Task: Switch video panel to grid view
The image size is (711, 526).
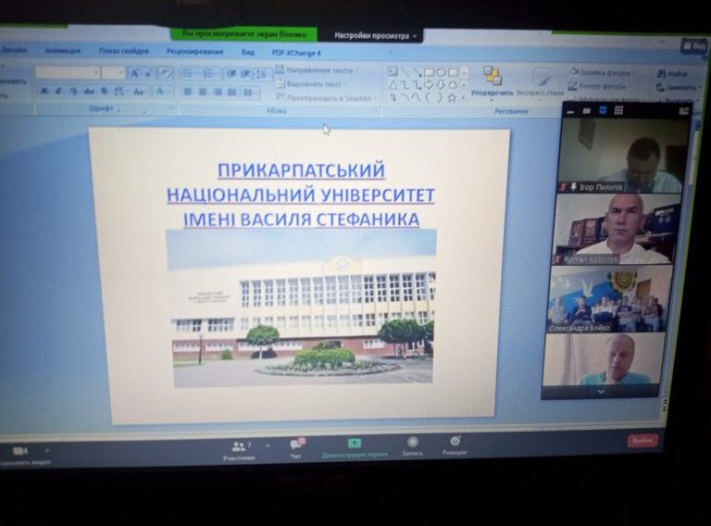Action: (x=618, y=110)
